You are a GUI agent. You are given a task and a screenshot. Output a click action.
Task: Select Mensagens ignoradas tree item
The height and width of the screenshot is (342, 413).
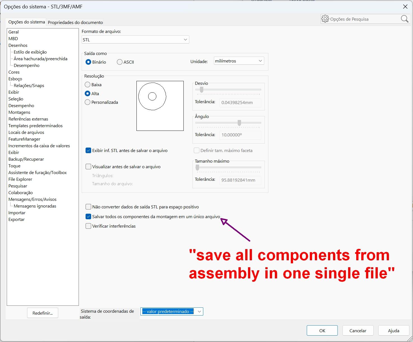(x=35, y=206)
